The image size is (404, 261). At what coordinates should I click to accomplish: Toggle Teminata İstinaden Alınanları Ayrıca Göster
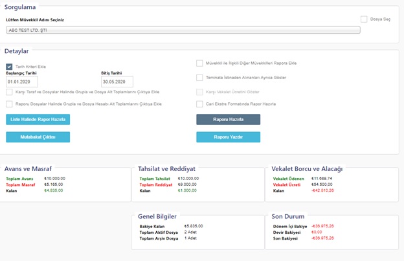pyautogui.click(x=199, y=77)
